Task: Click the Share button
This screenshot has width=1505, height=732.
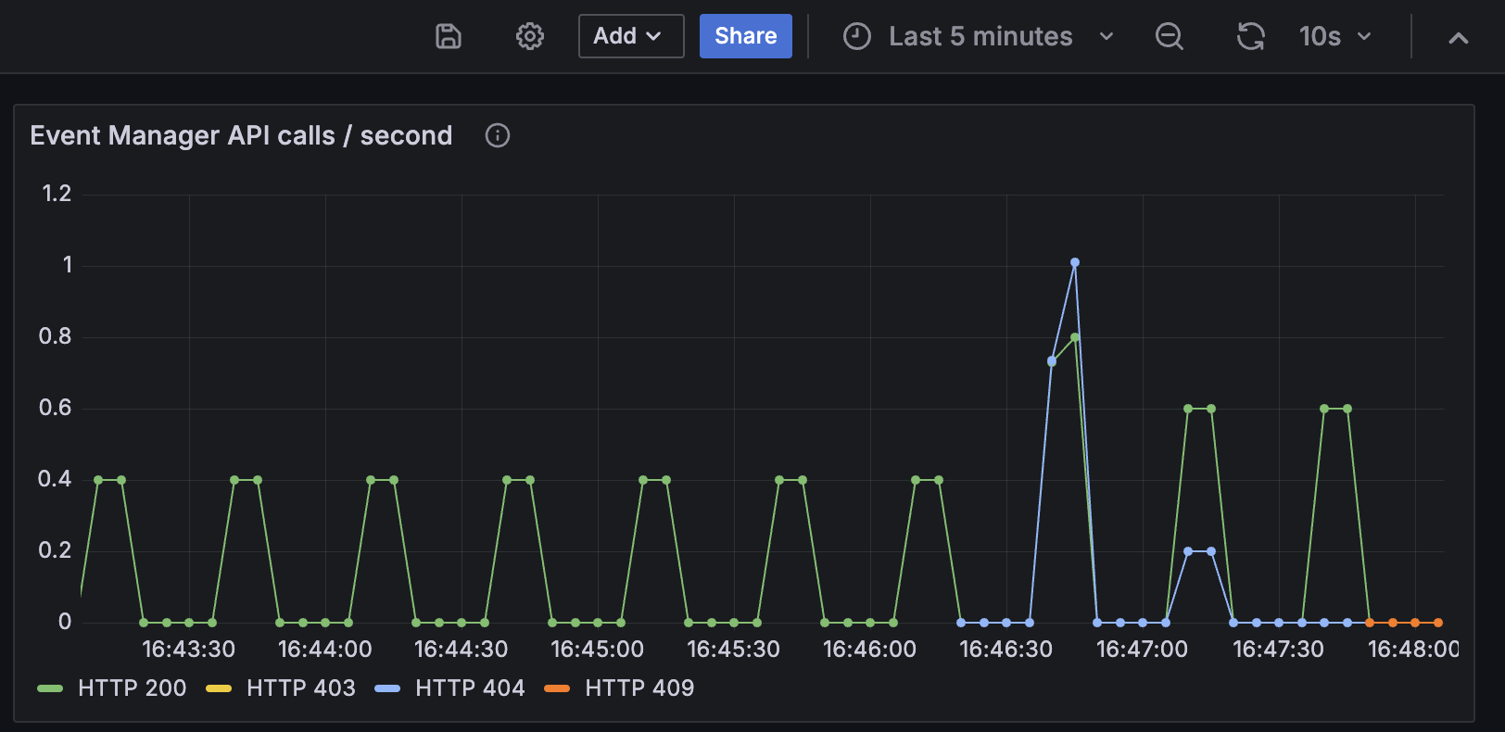Action: [x=746, y=36]
